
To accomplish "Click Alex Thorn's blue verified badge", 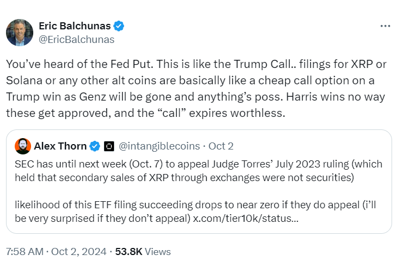I will tap(94, 146).
